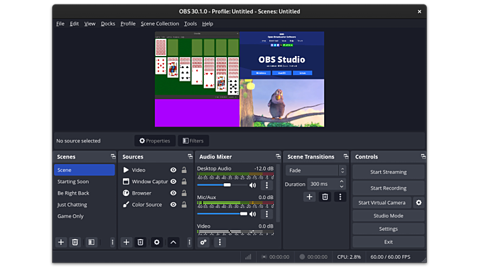
Task: Enter Studio Mode
Action: [x=388, y=216]
